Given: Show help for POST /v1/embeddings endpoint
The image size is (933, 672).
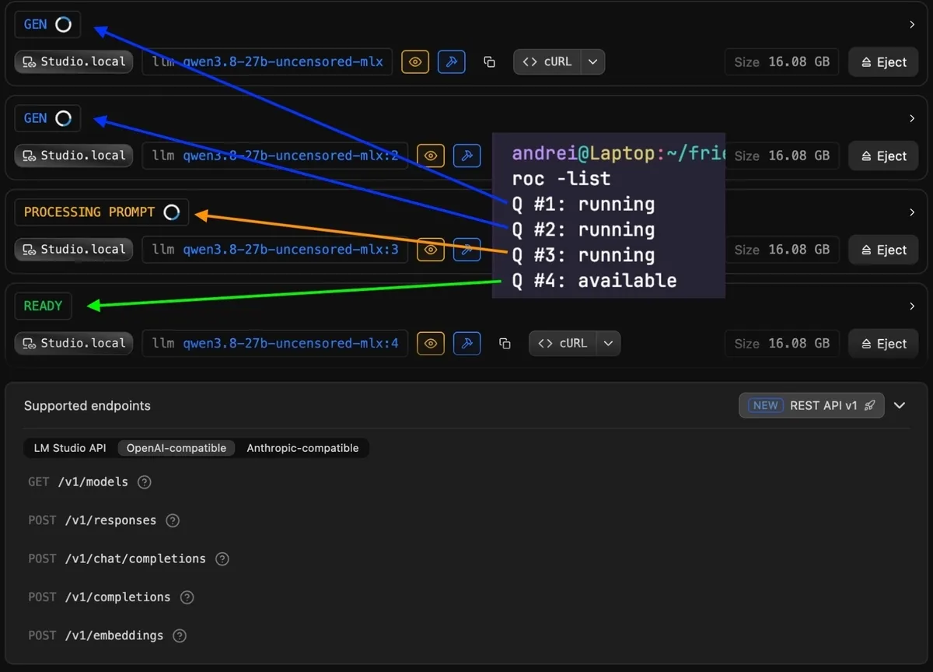Looking at the screenshot, I should 180,635.
